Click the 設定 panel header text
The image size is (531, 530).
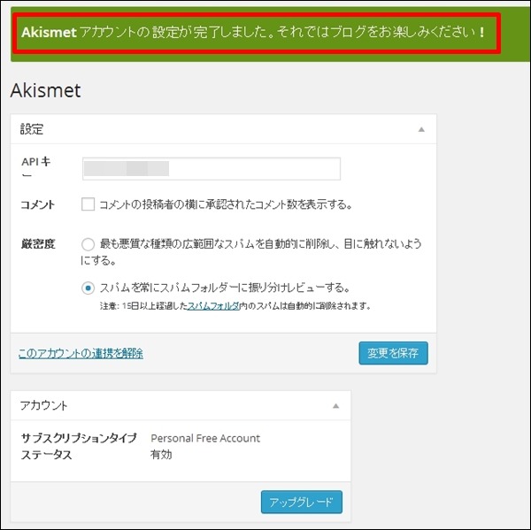pyautogui.click(x=32, y=129)
